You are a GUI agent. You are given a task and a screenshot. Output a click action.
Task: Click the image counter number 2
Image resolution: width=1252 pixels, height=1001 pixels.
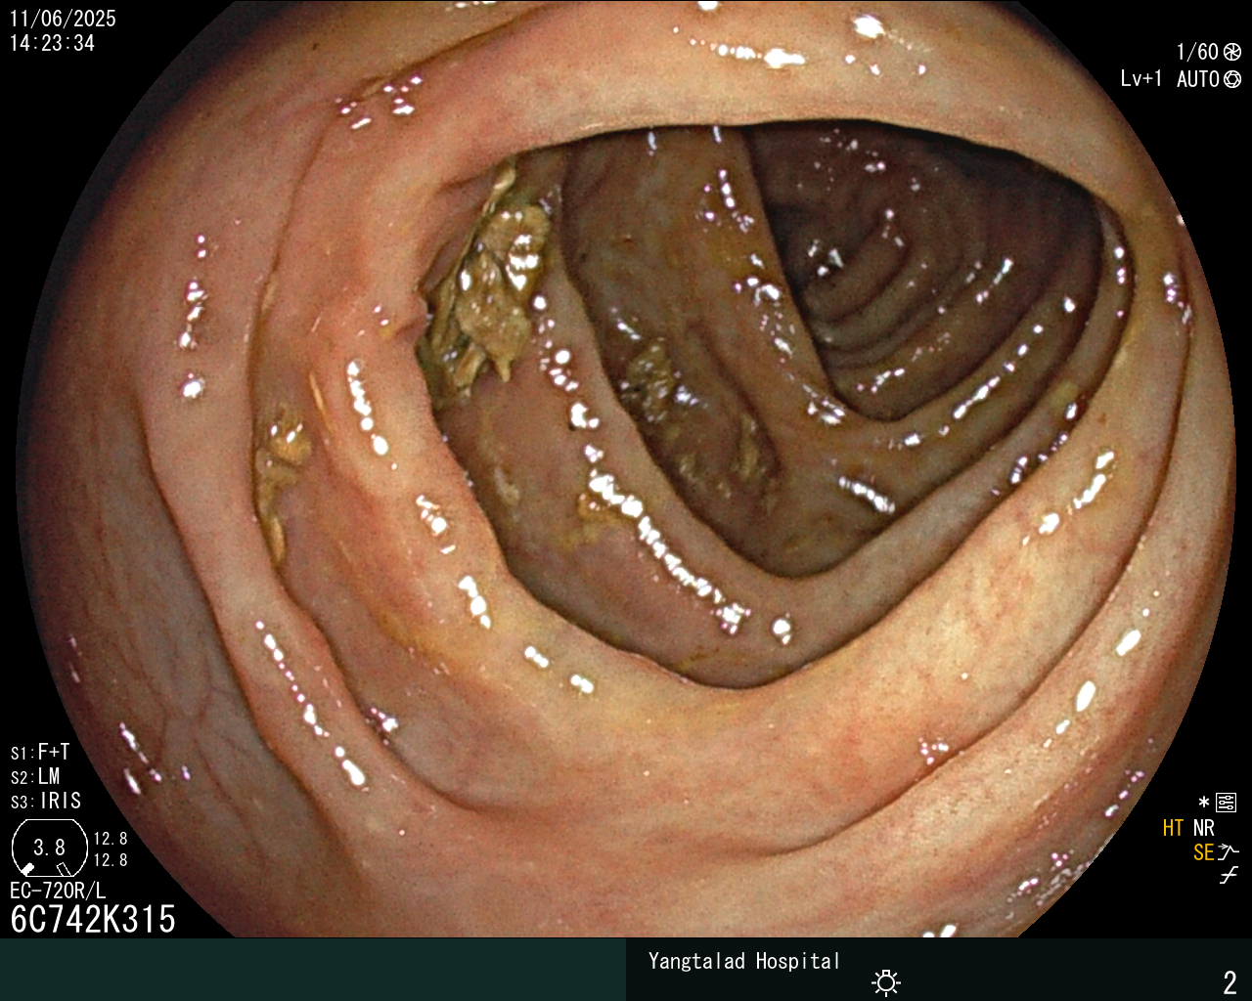1230,981
